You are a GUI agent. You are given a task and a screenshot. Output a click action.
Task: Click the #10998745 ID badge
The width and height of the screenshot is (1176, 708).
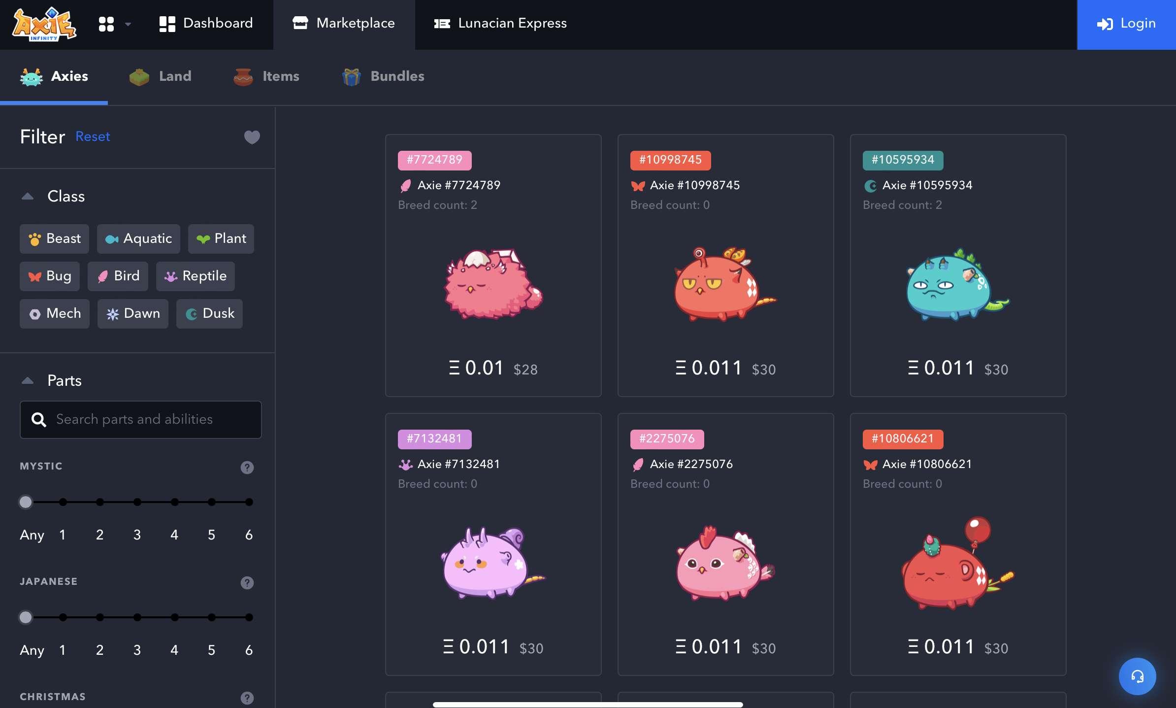pos(670,160)
